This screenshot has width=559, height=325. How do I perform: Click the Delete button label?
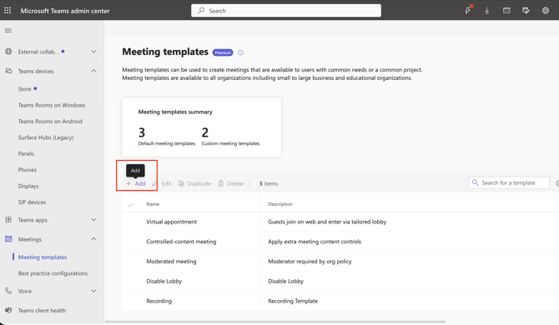(235, 183)
